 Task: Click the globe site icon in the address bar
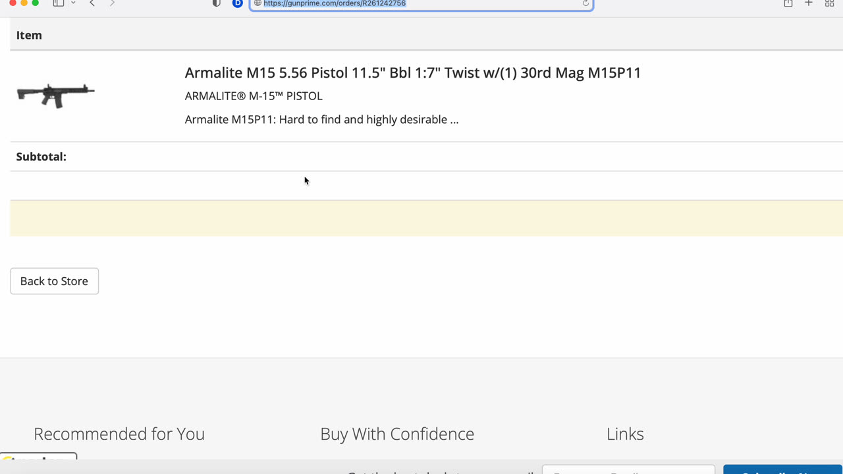click(x=258, y=3)
